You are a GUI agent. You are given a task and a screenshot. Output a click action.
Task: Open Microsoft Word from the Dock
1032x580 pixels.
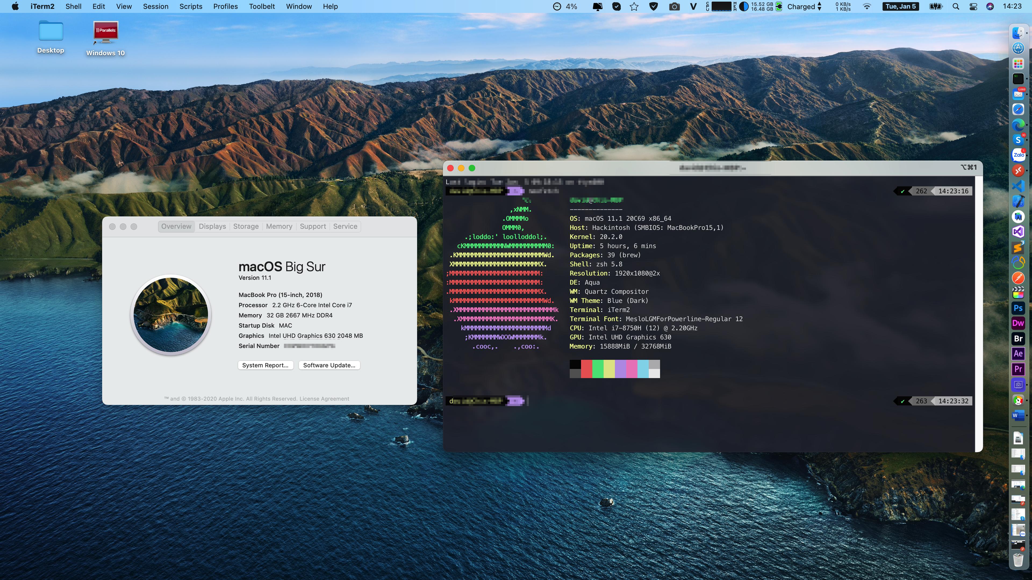pyautogui.click(x=1018, y=415)
